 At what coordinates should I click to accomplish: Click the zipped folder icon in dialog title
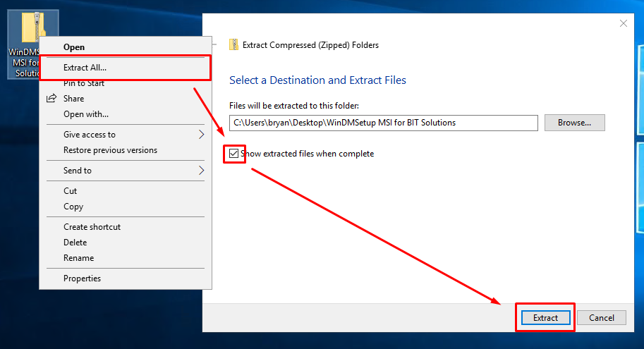(x=233, y=45)
